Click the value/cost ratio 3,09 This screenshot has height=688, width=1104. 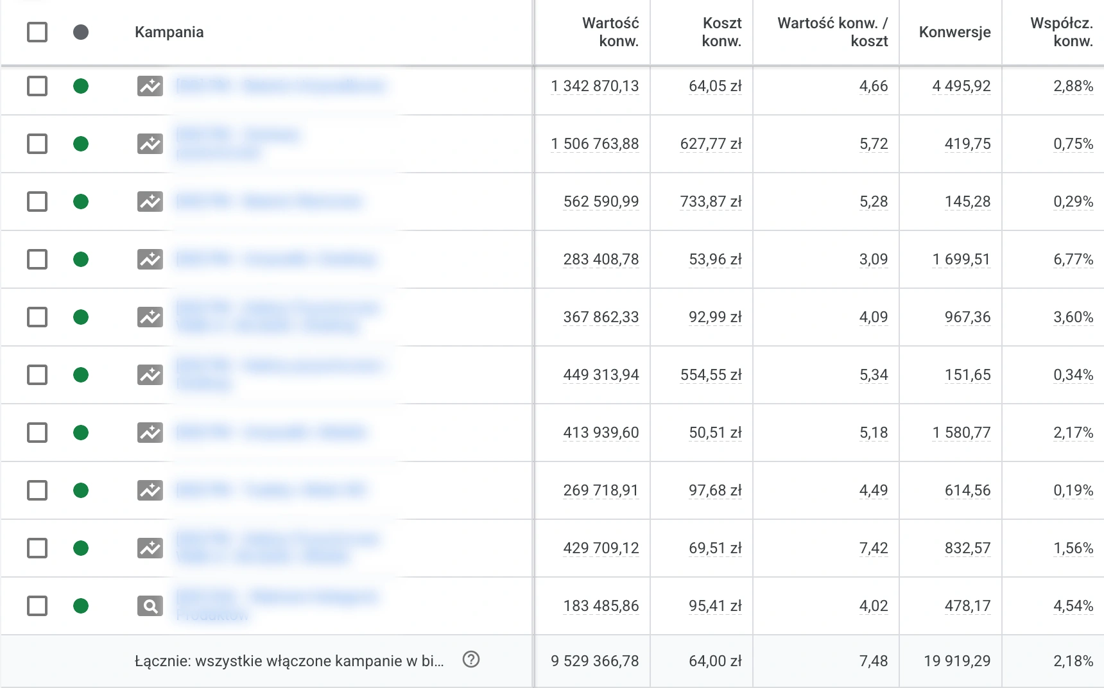tap(874, 259)
